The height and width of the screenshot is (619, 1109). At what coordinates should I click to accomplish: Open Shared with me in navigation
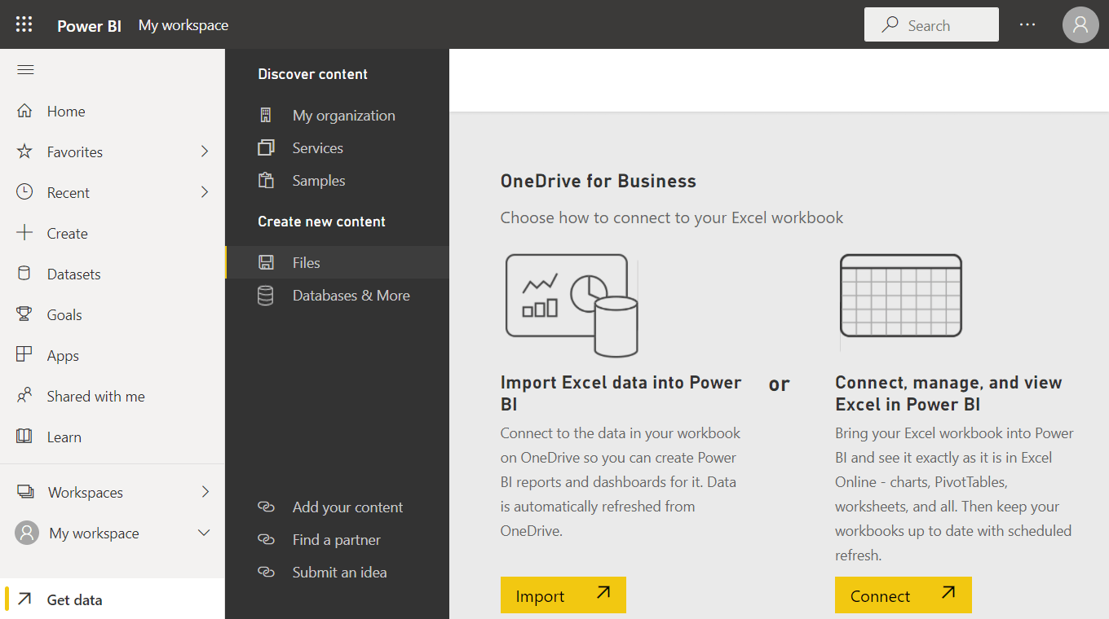pyautogui.click(x=113, y=396)
